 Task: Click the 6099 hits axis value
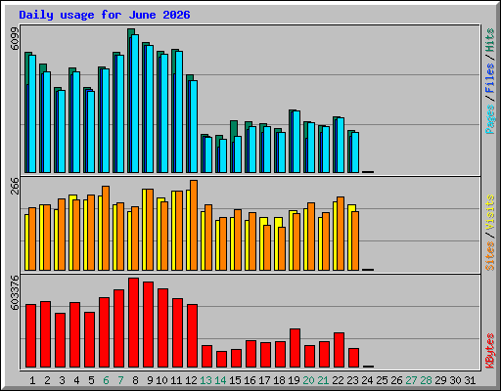tap(15, 39)
